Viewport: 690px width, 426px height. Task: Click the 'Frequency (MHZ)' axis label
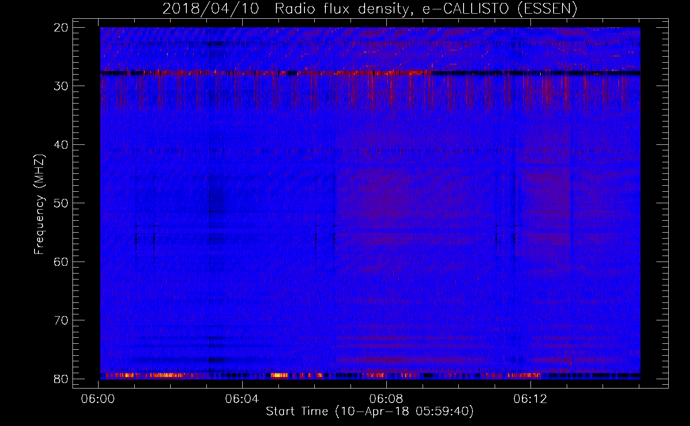coord(39,204)
